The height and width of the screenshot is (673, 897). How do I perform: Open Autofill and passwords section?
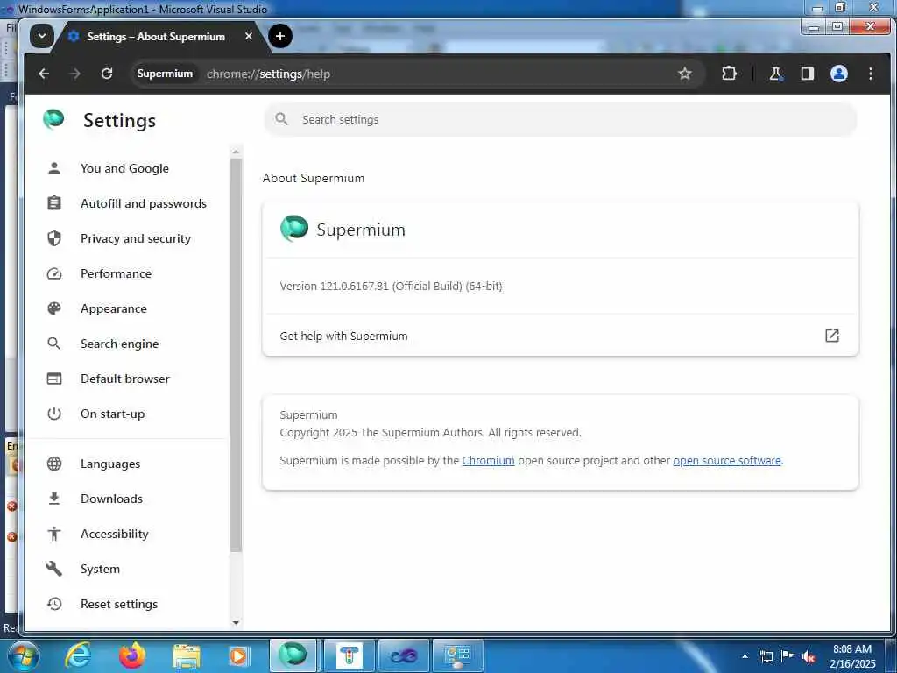click(144, 203)
